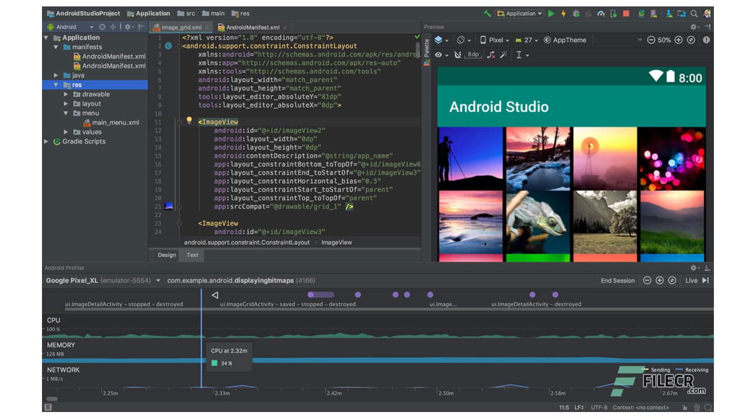Open the SDK Manager icon
Image resolution: width=746 pixels, height=419 pixels.
(668, 13)
